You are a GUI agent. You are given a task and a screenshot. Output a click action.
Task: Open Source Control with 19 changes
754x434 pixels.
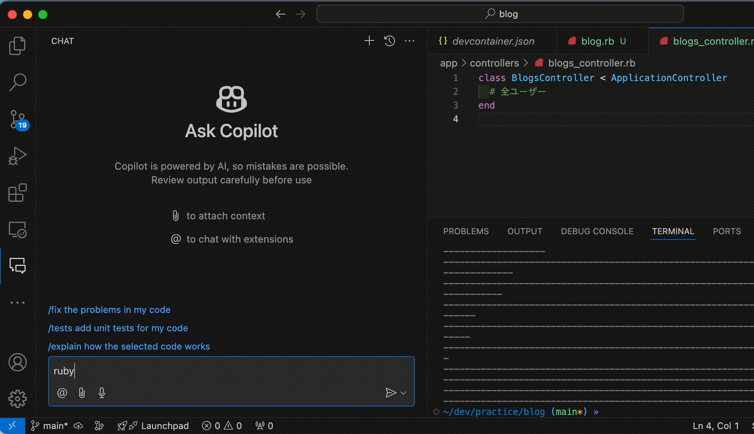[17, 119]
